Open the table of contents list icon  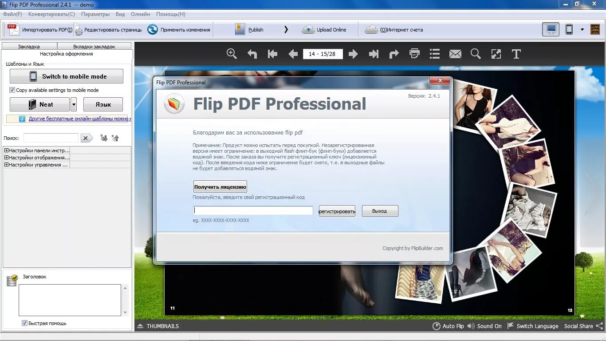click(x=435, y=54)
